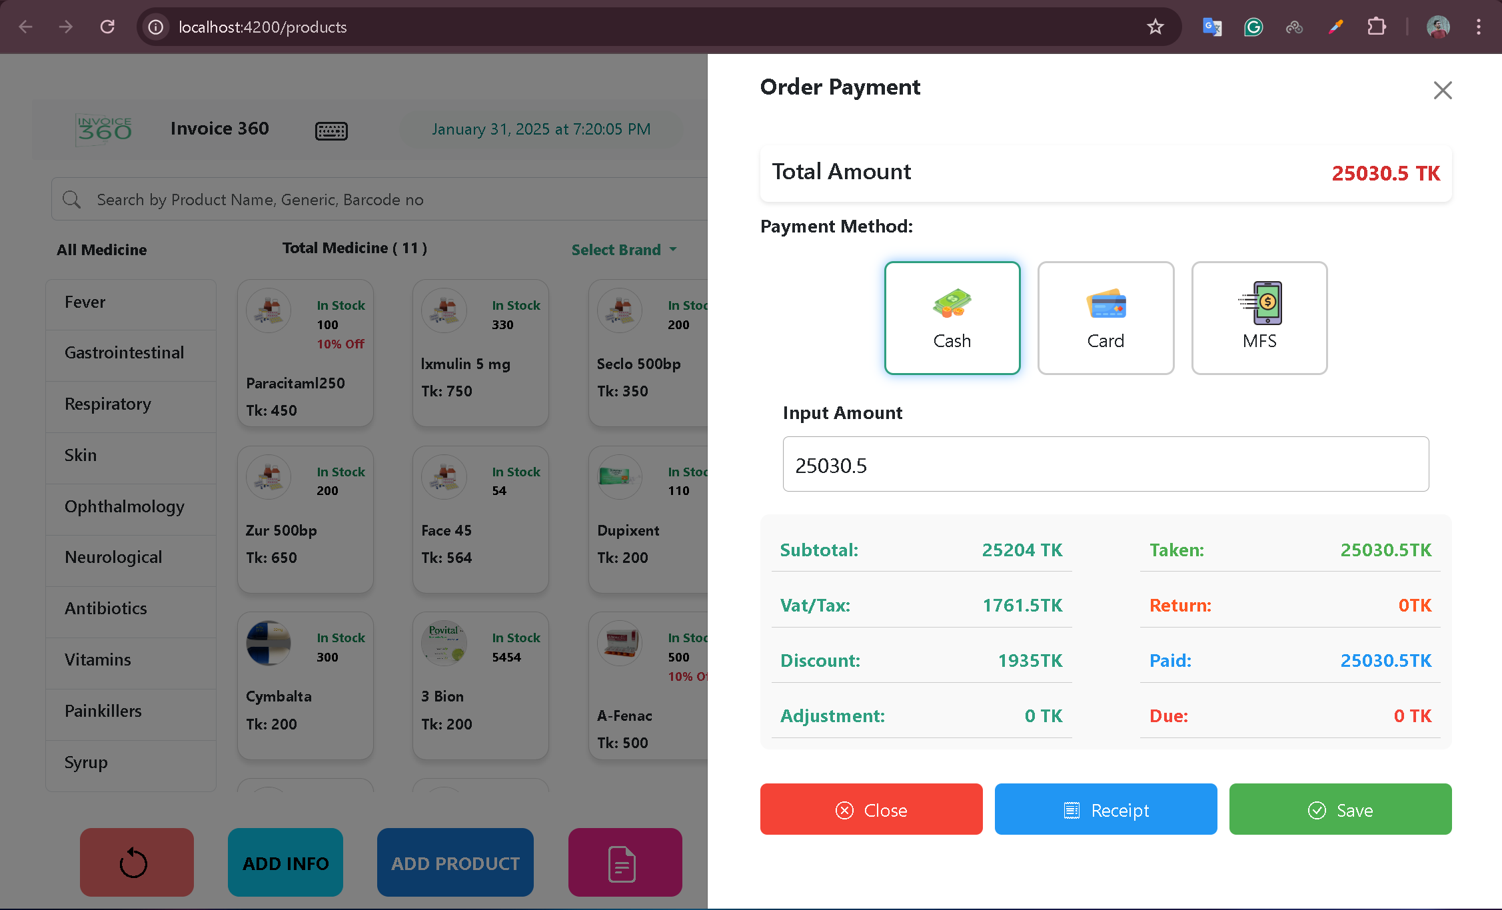Click the Input Amount field
This screenshot has height=910, width=1502.
[1106, 464]
